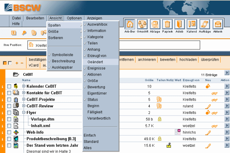Open the Arb-Ber workspace home icon
This screenshot has height=153, width=230.
(130, 24)
